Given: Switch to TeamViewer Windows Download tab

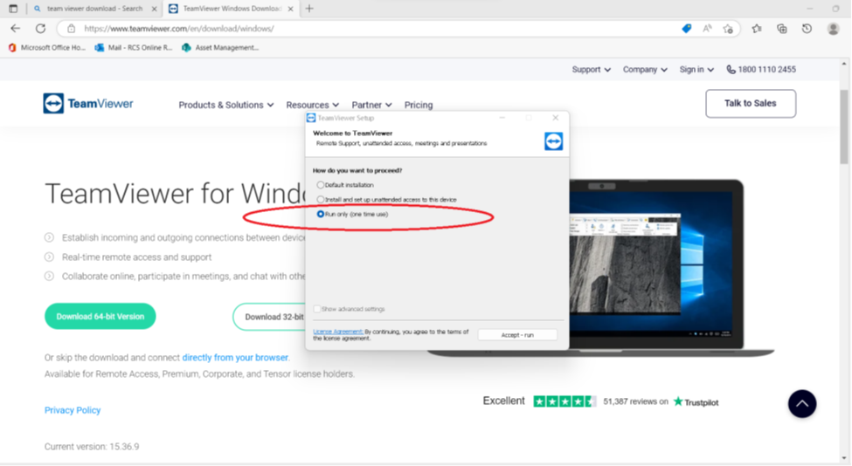Looking at the screenshot, I should 231,9.
